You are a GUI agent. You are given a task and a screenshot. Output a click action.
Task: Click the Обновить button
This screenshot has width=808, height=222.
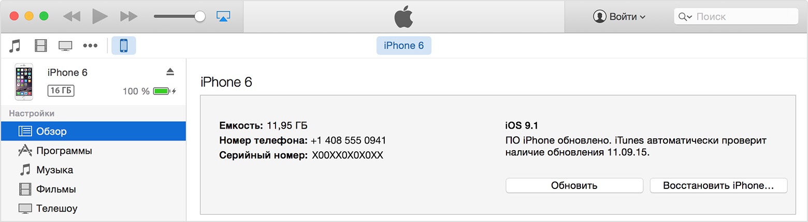pyautogui.click(x=574, y=186)
